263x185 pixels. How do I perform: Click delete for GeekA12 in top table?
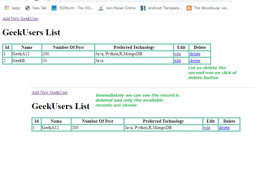click(195, 54)
